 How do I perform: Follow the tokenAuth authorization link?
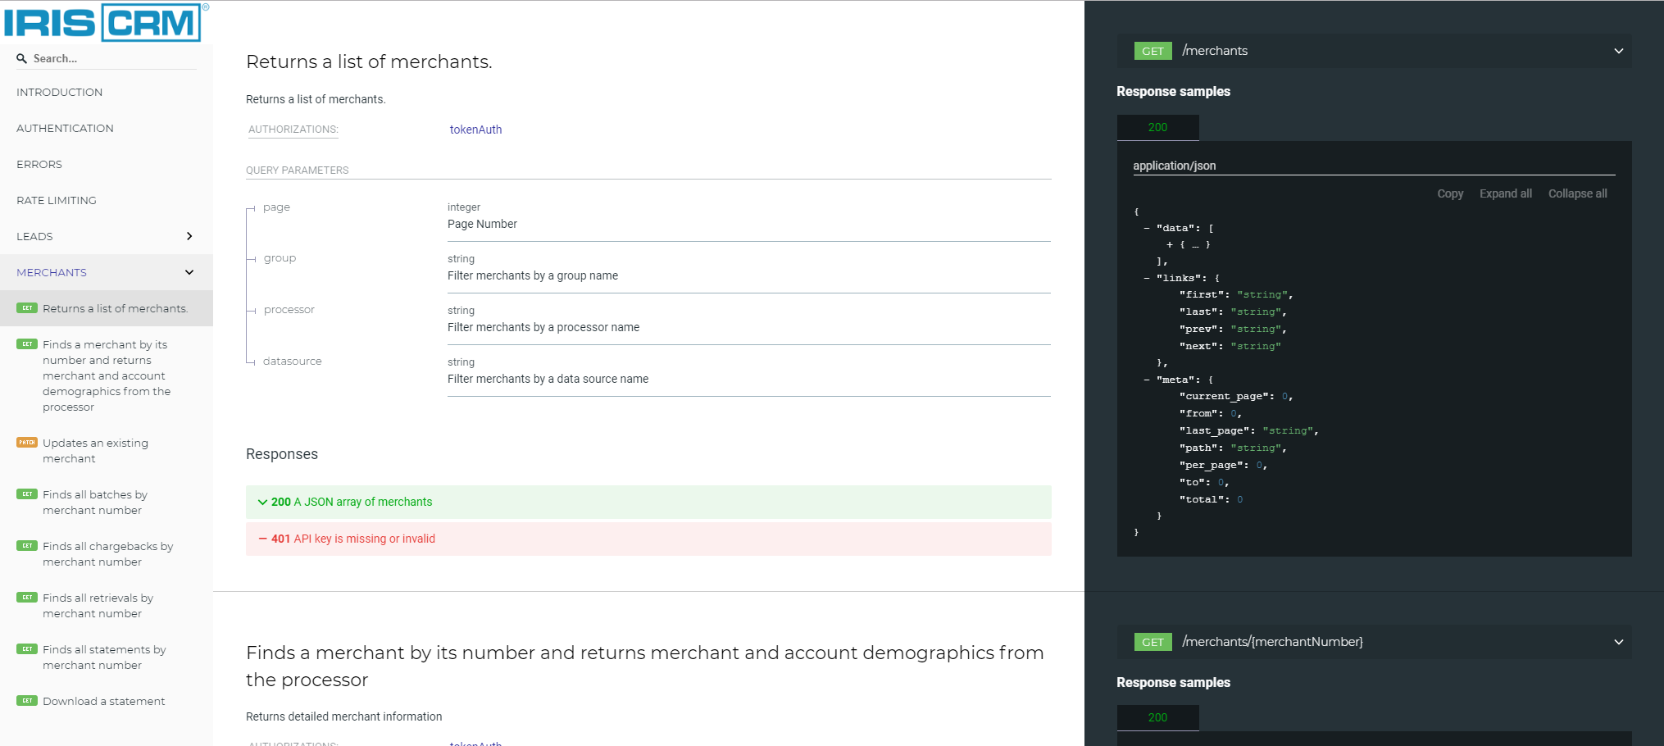click(475, 130)
